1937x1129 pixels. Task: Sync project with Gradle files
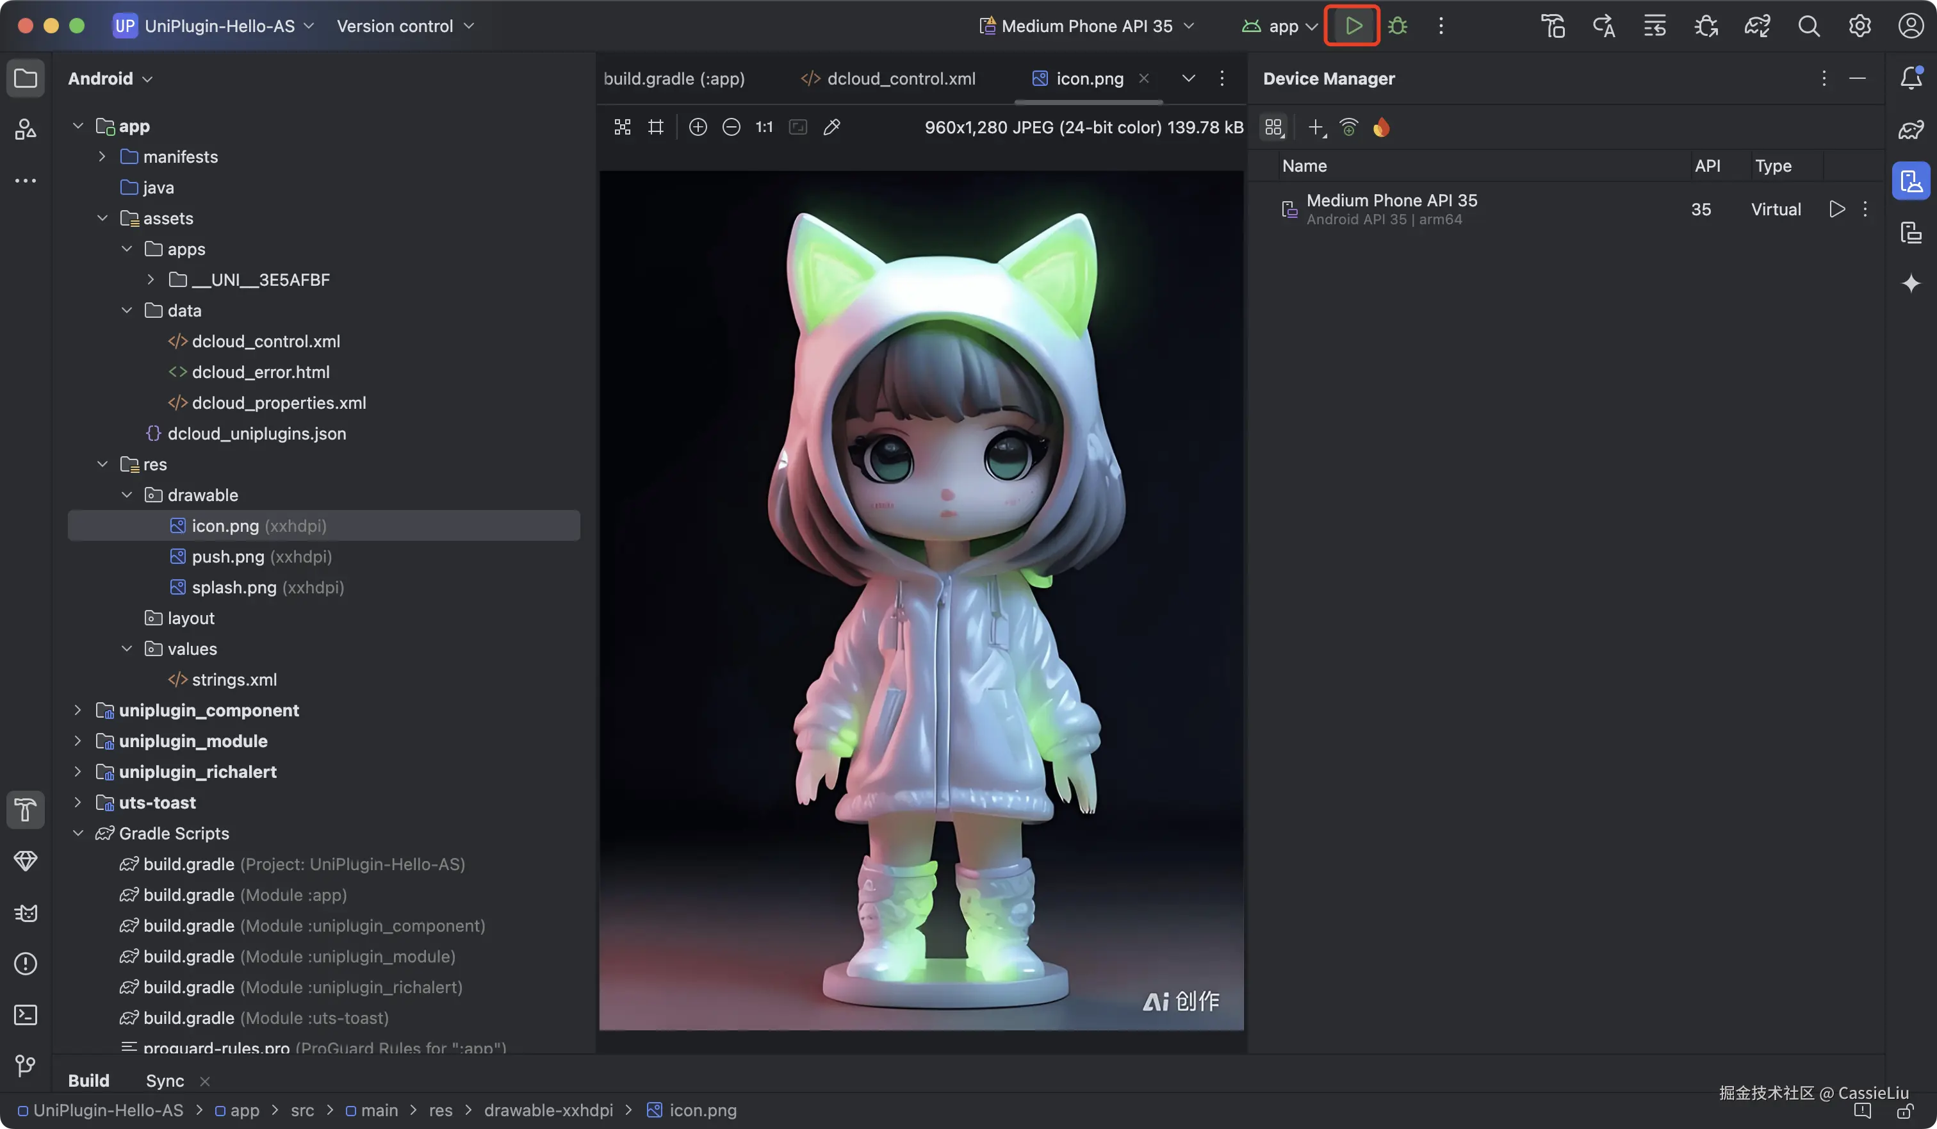pyautogui.click(x=1757, y=26)
